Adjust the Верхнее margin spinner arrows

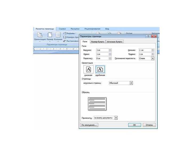(110, 50)
